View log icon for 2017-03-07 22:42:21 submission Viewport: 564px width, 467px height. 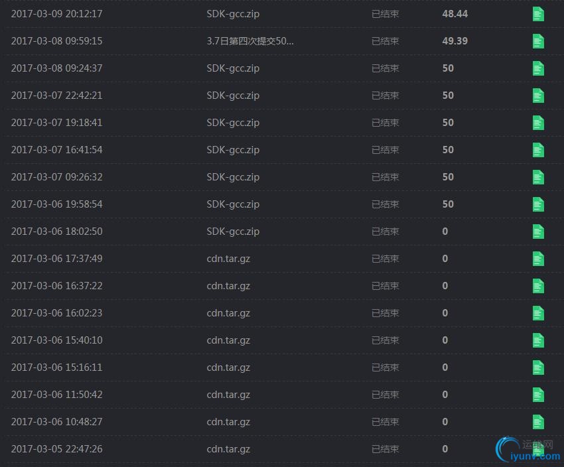click(538, 96)
